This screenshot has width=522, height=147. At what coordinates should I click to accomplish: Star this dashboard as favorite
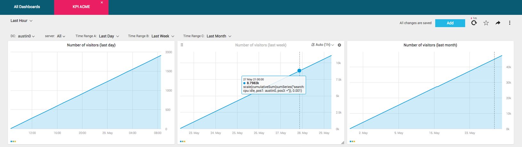[x=486, y=23]
